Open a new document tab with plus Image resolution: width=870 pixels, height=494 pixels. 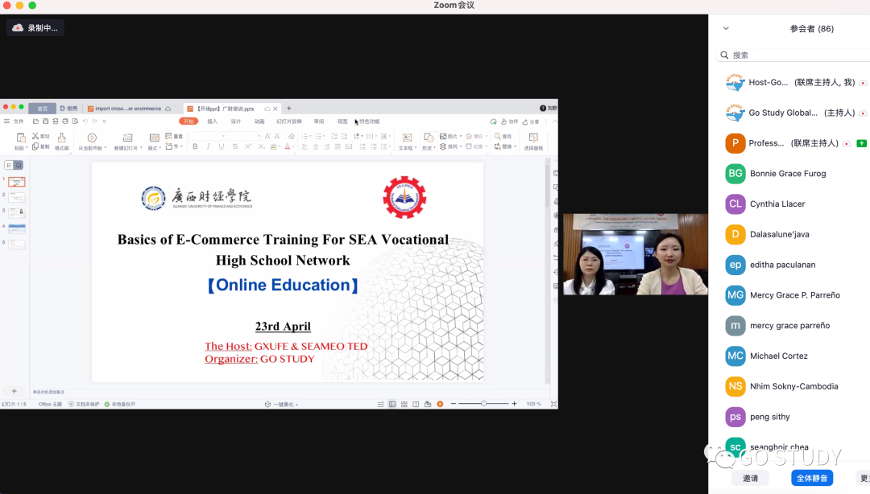click(288, 109)
